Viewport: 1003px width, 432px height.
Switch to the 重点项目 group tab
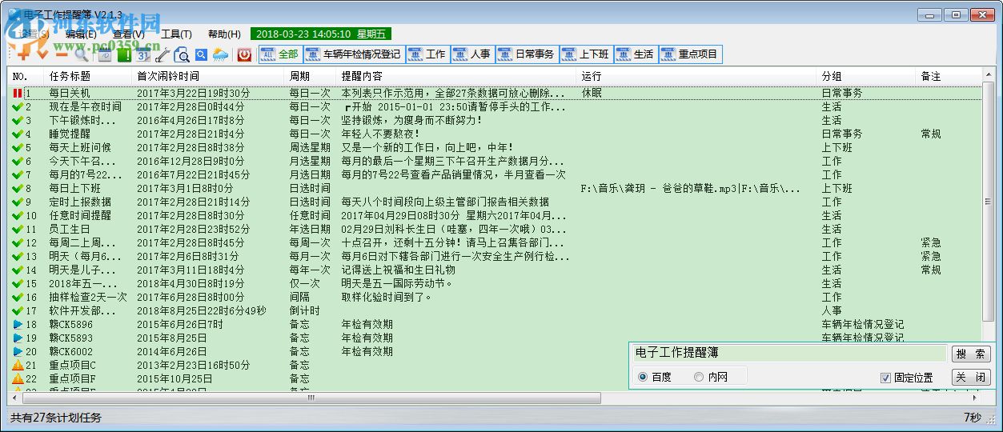689,54
